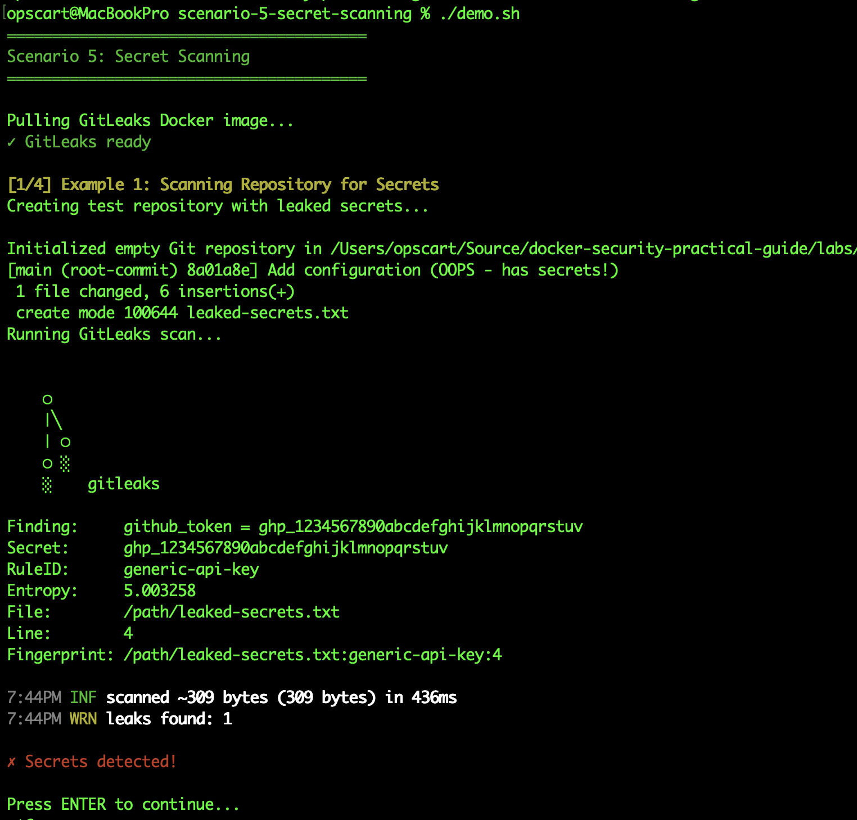Click the 'Entropy:' label
This screenshot has height=820, width=857.
tap(43, 591)
